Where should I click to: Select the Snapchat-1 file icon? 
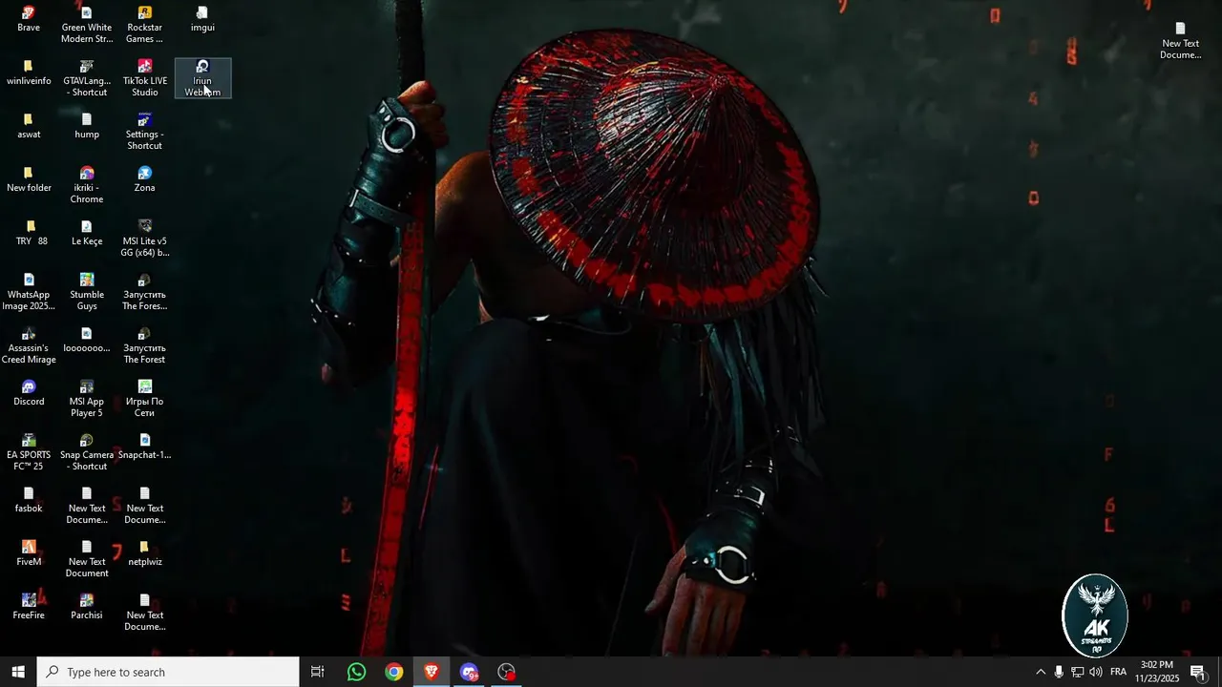pos(144,448)
